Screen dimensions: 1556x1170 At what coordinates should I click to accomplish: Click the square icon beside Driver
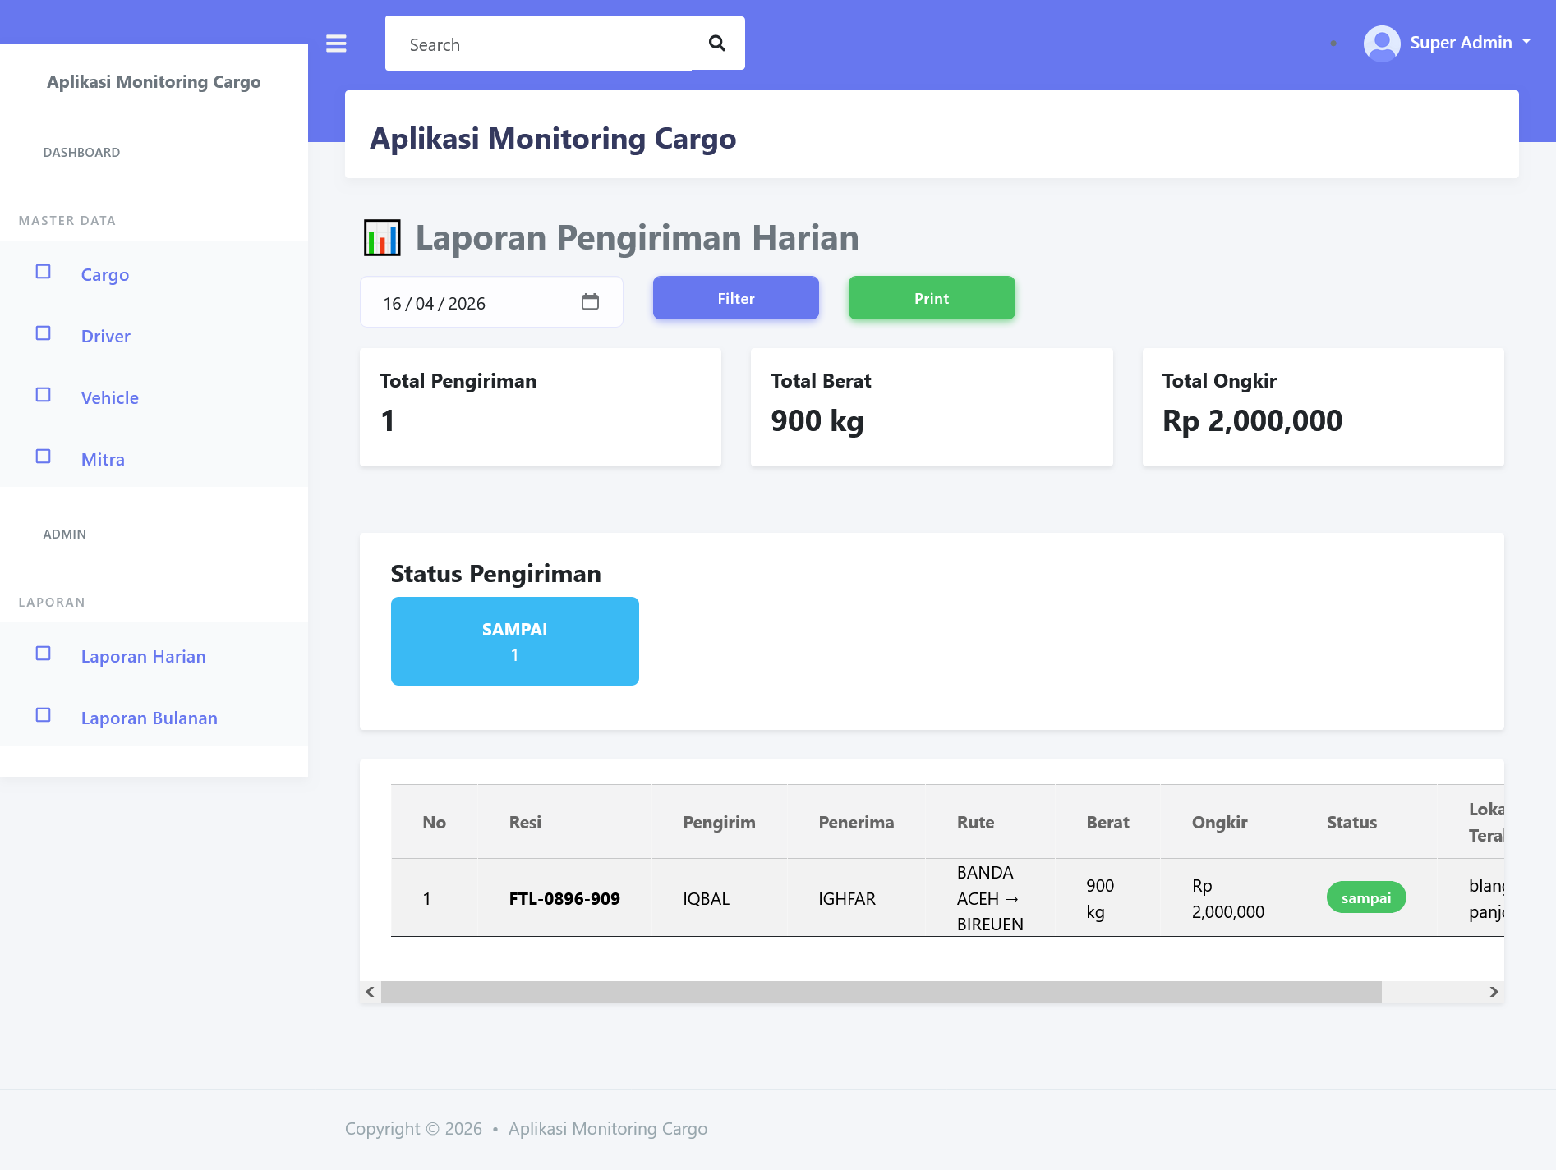44,333
